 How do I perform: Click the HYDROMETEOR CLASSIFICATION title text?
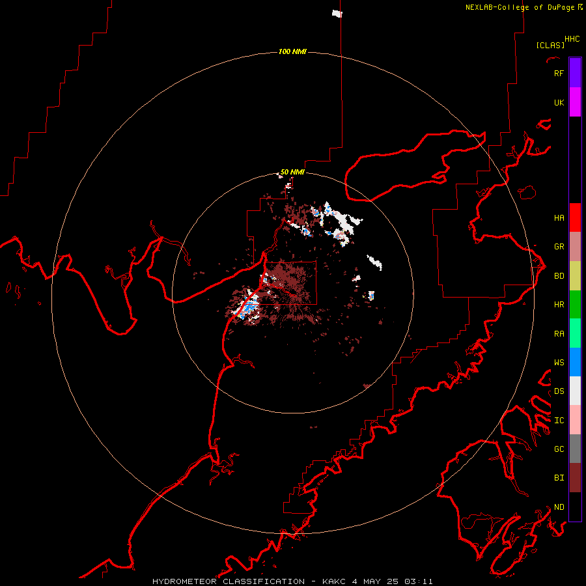pos(229,581)
